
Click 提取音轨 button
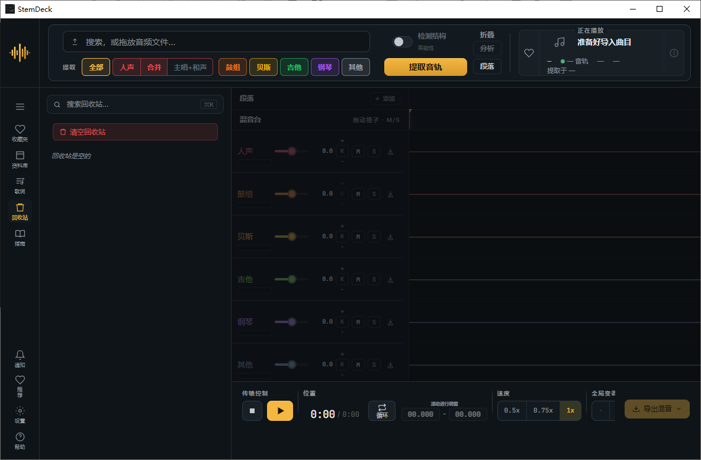426,67
